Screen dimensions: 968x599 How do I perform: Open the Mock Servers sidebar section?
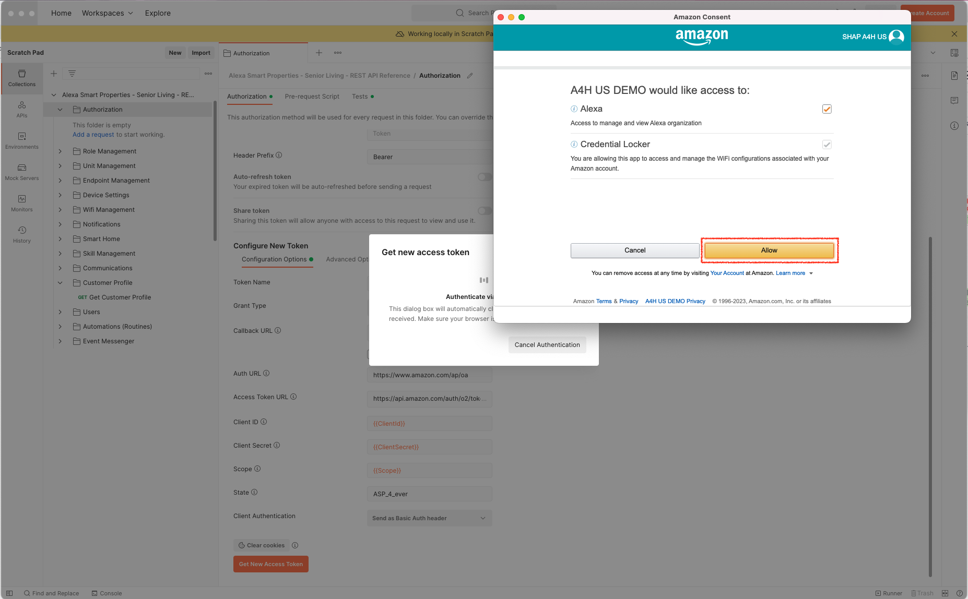pyautogui.click(x=22, y=172)
